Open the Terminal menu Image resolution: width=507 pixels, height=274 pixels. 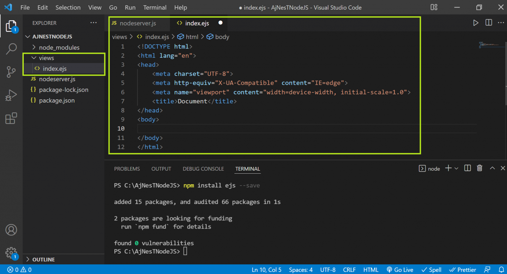[x=154, y=7]
